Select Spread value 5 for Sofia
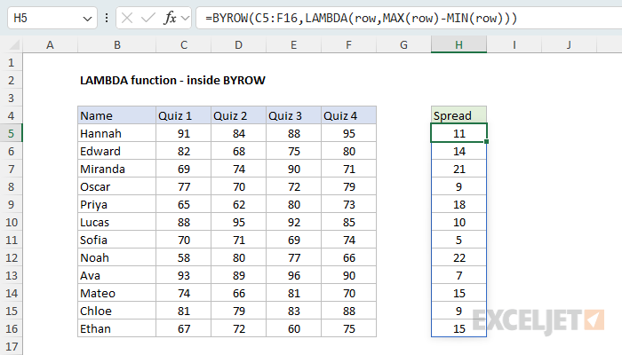Image resolution: width=622 pixels, height=355 pixels. (459, 241)
